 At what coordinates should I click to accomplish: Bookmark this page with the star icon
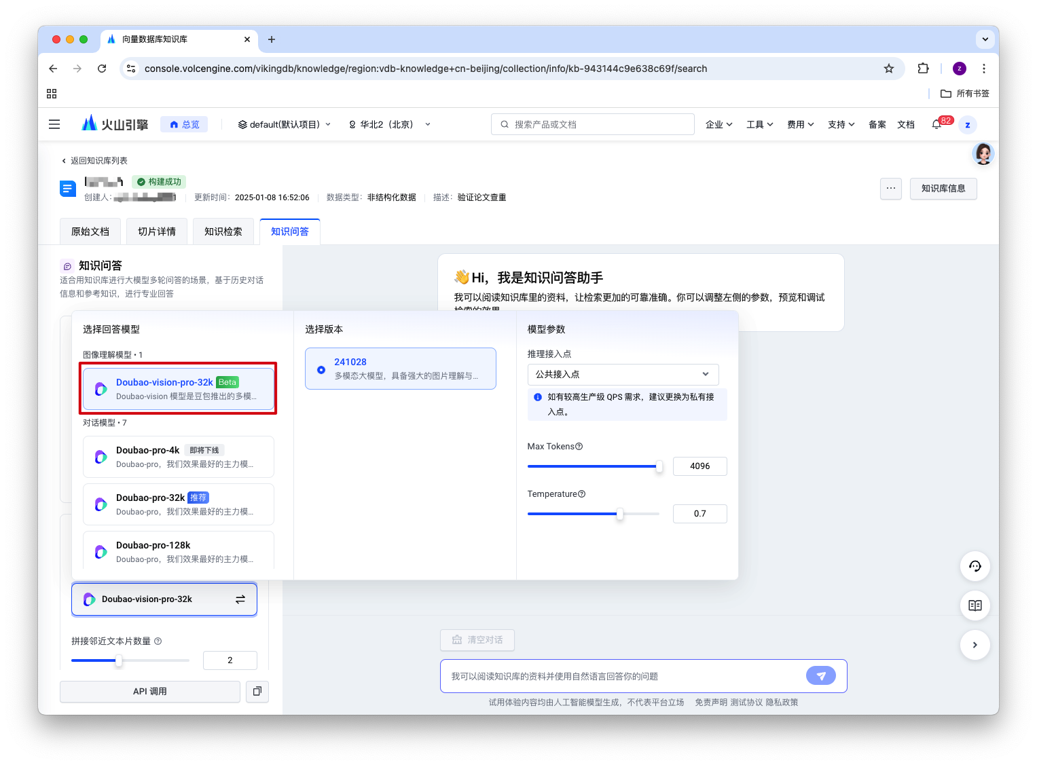889,69
